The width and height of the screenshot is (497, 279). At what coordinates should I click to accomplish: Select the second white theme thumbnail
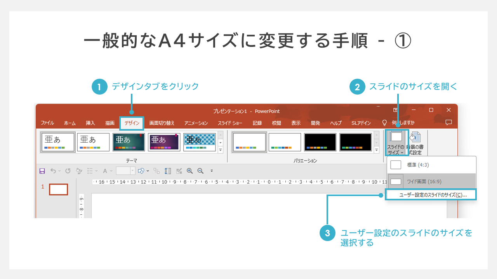pyautogui.click(x=93, y=142)
